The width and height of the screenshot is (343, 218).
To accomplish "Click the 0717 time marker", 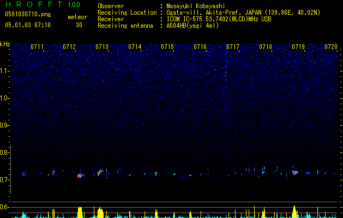I will 233,47.
